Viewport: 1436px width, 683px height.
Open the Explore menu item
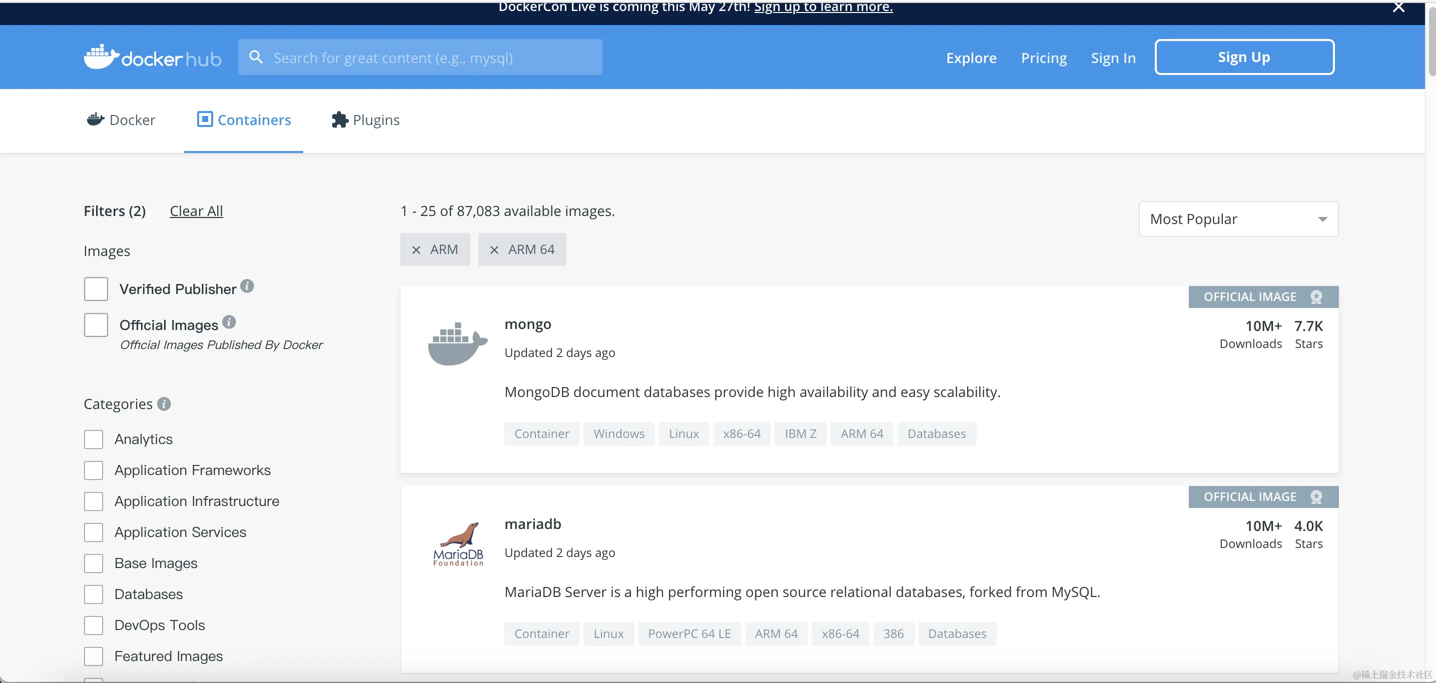pyautogui.click(x=971, y=58)
